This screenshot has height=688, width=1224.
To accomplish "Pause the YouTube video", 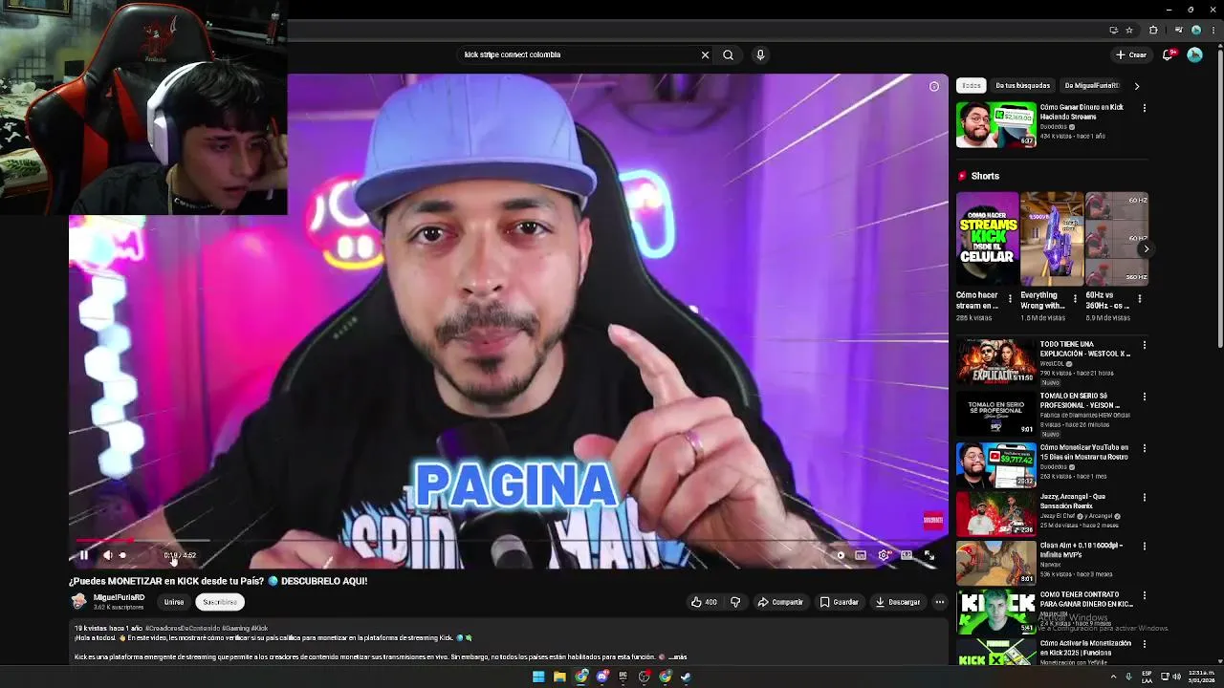I will [x=84, y=555].
